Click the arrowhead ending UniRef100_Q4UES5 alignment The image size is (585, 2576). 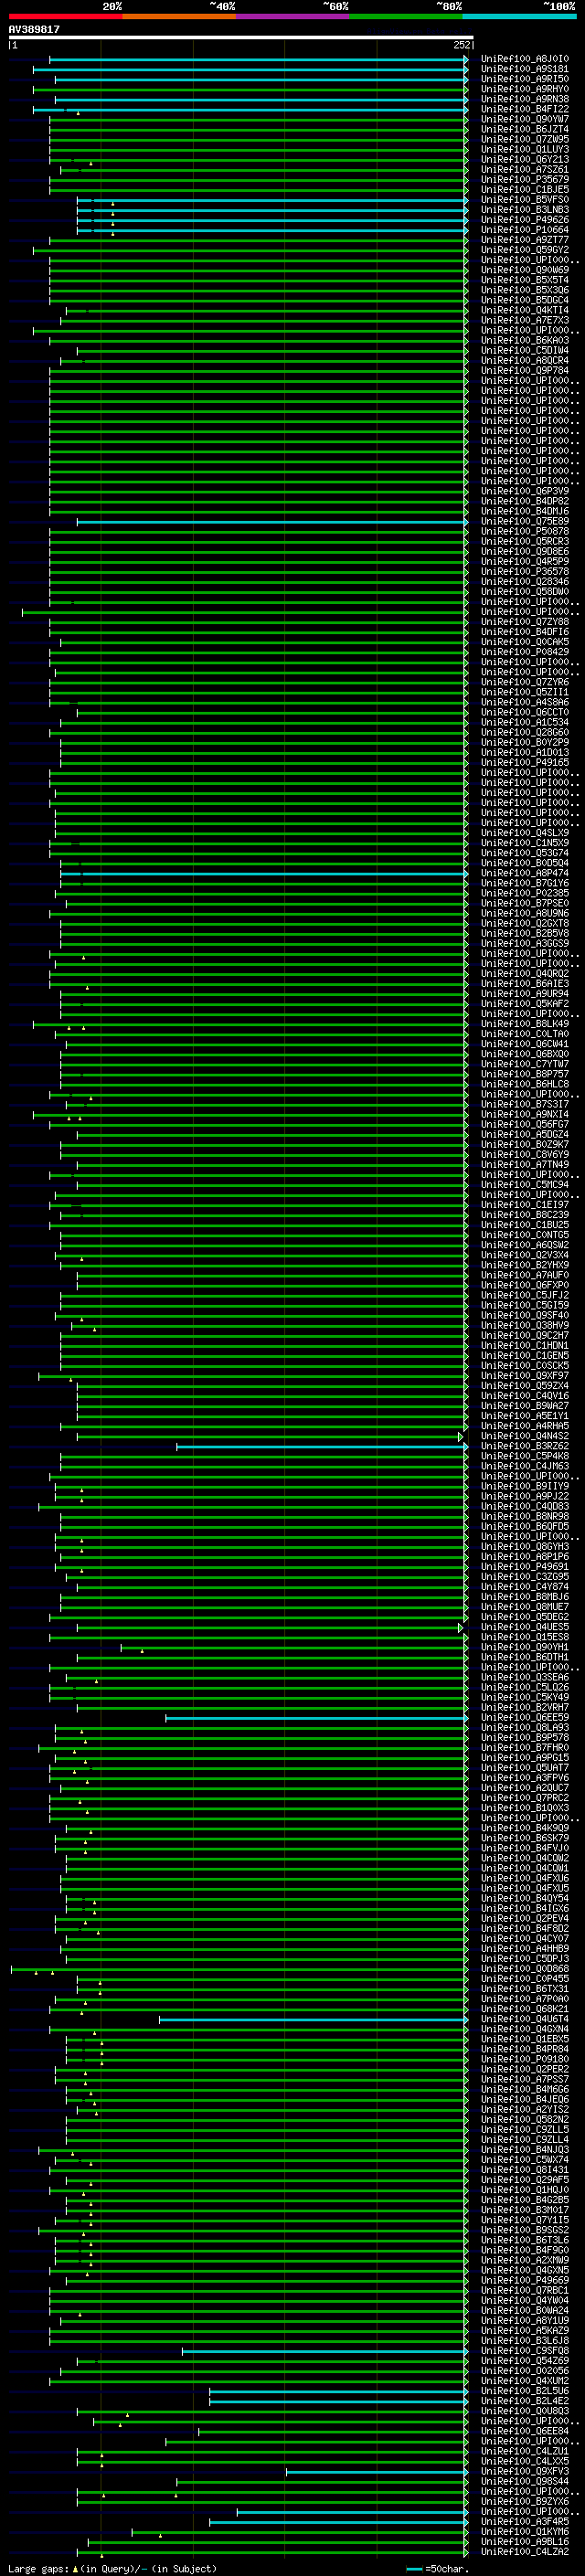pyautogui.click(x=461, y=1627)
